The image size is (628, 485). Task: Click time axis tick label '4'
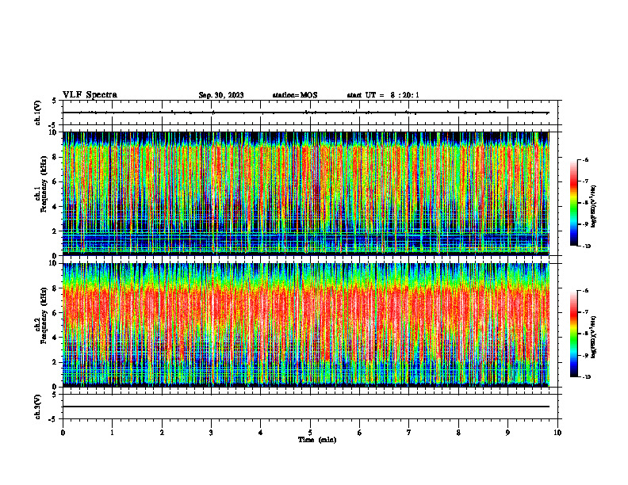261,433
